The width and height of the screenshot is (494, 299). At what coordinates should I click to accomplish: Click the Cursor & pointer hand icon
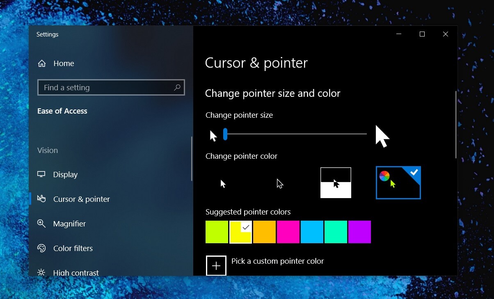tap(41, 199)
